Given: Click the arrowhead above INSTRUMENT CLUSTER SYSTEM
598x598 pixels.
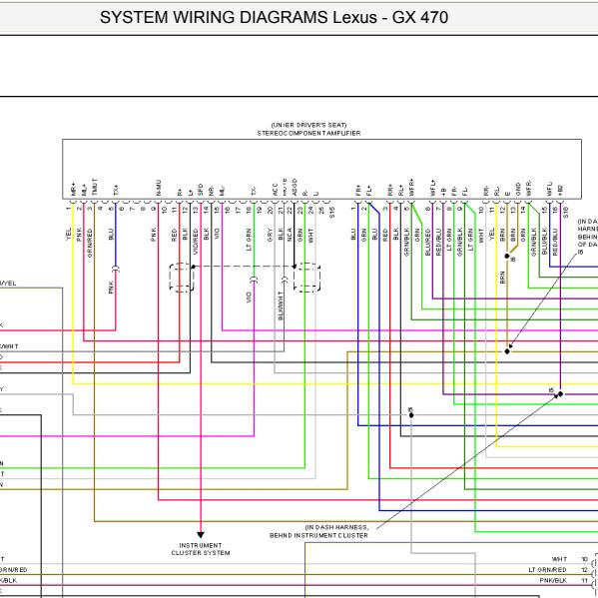Looking at the screenshot, I should pyautogui.click(x=201, y=535).
